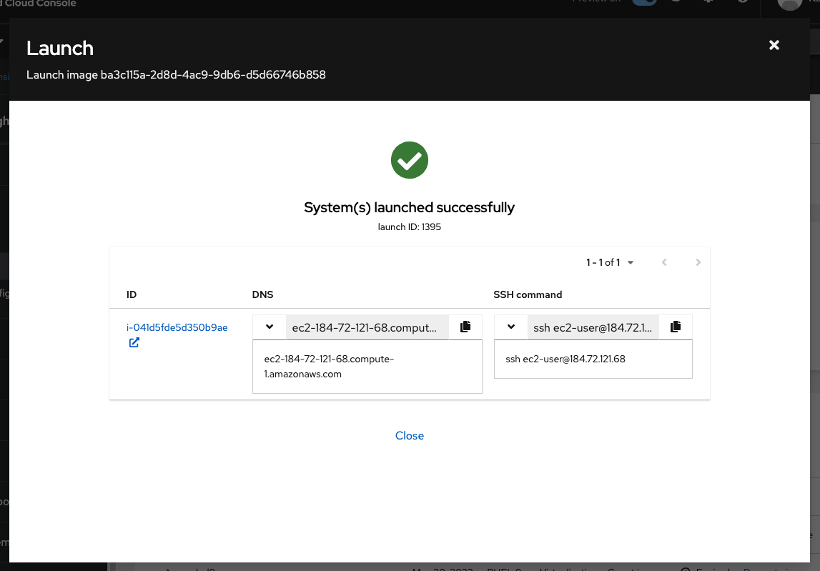Image resolution: width=820 pixels, height=571 pixels.
Task: Copy the SSH command to clipboard
Action: coord(676,327)
